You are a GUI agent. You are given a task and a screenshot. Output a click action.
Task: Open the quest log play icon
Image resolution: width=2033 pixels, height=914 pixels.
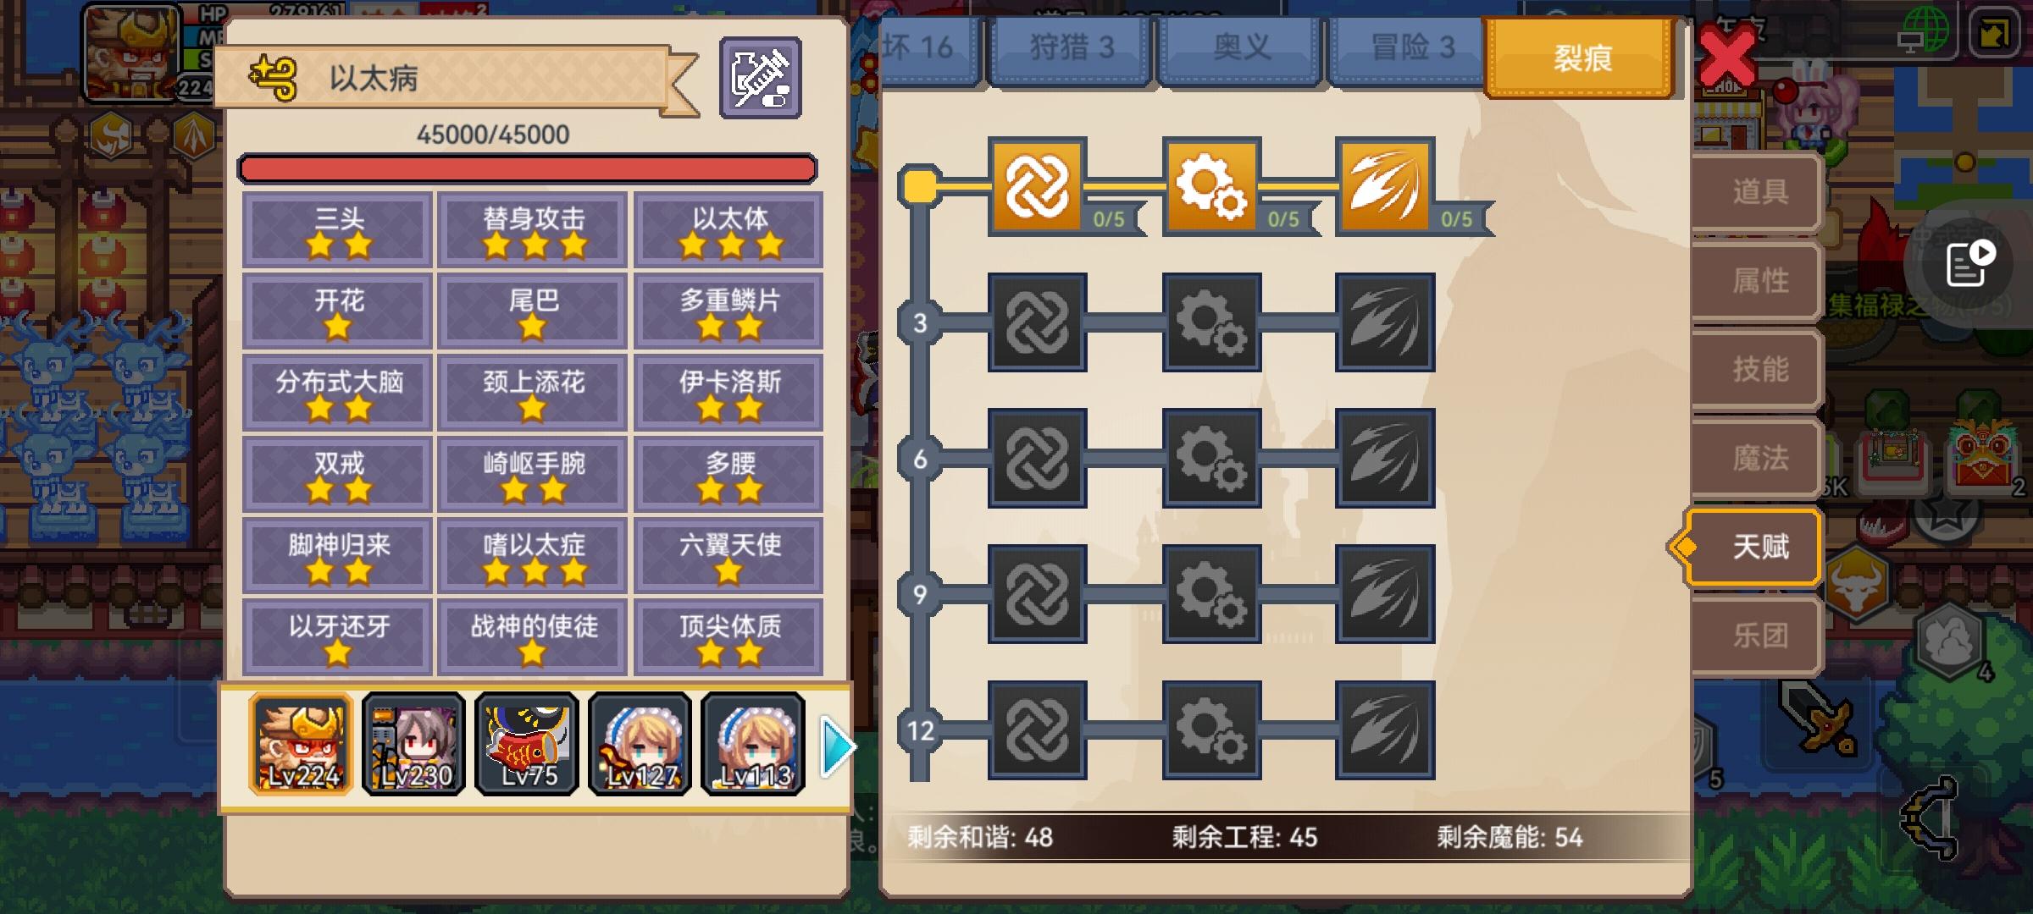tap(1969, 265)
